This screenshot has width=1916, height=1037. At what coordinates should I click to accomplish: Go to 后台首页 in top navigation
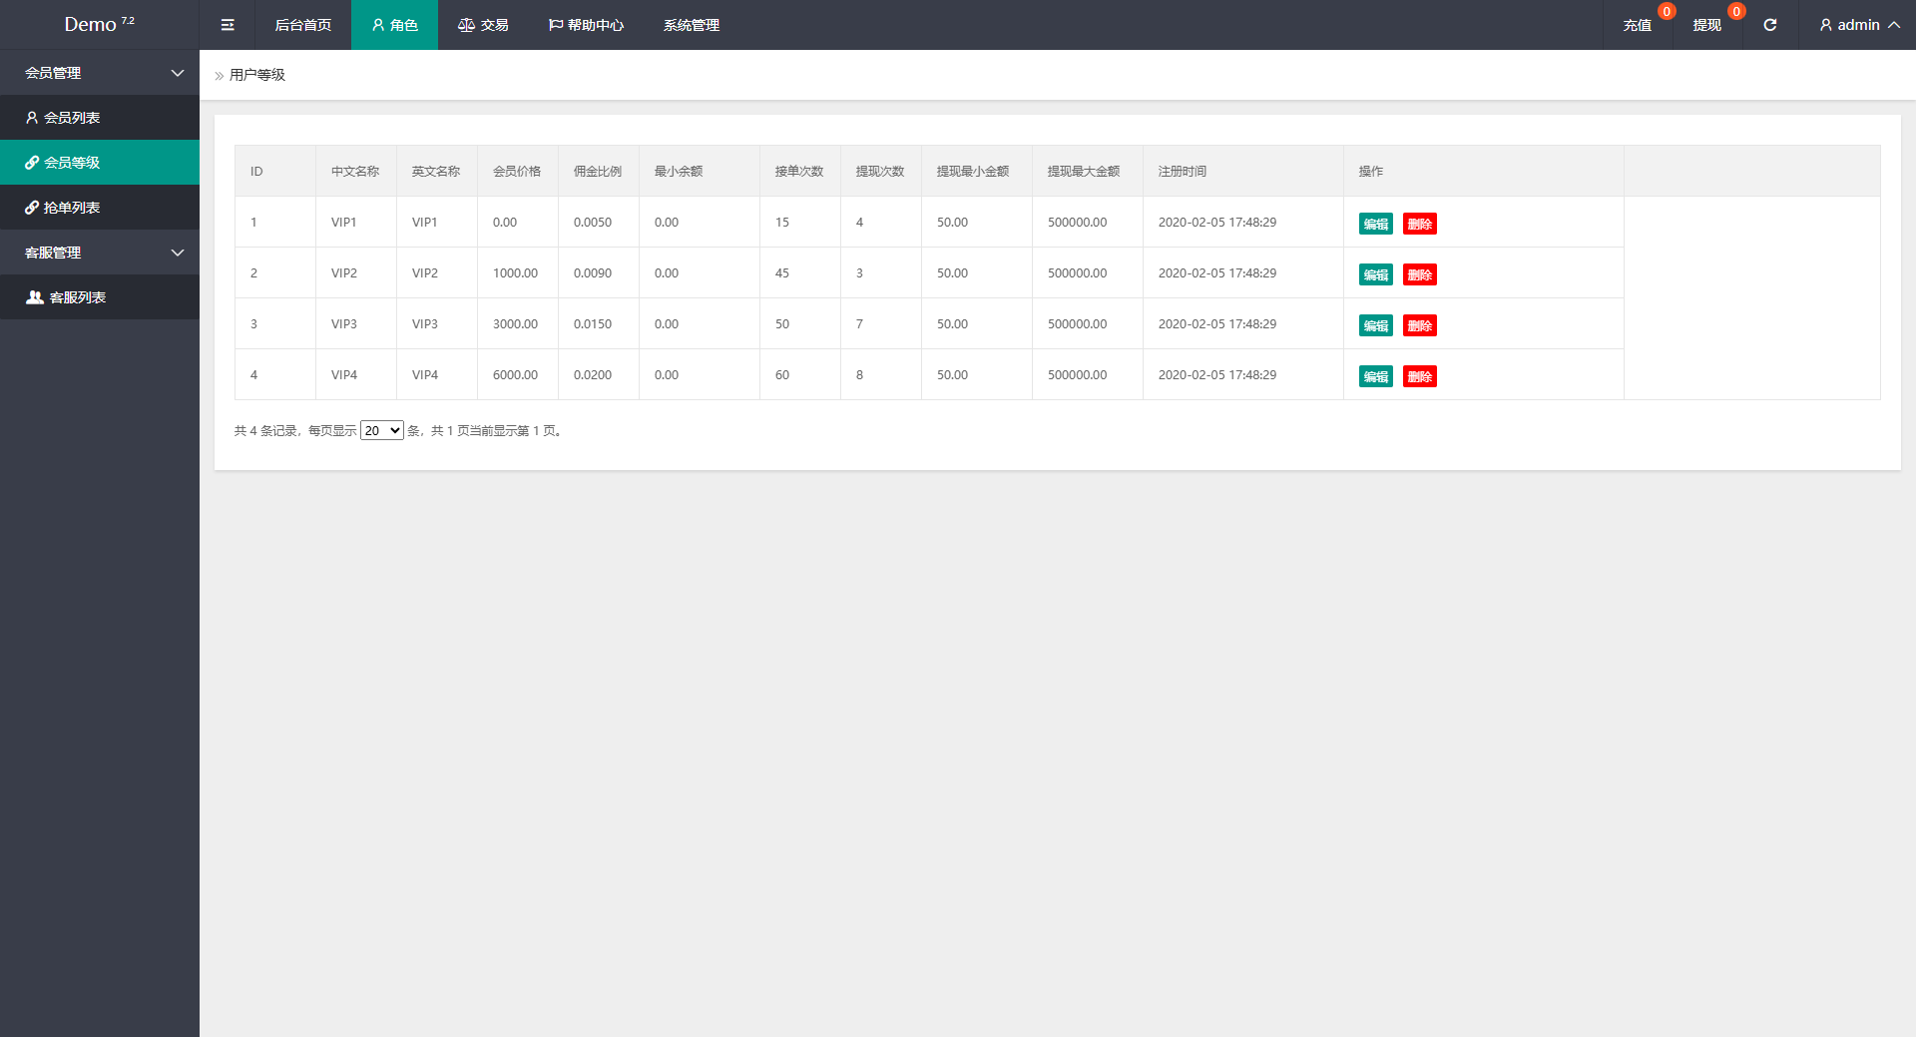[x=302, y=25]
